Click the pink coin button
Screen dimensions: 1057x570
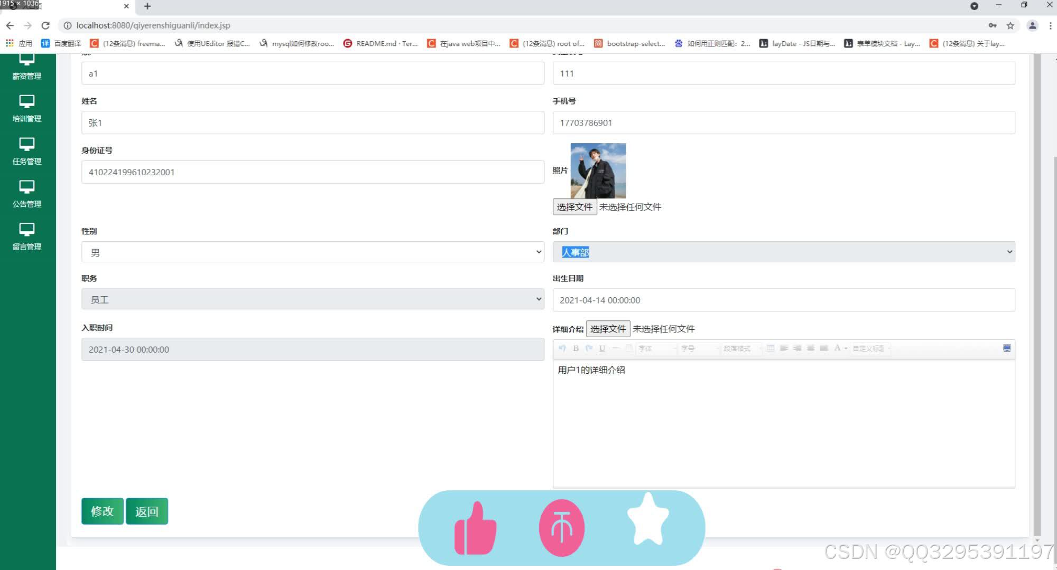[x=562, y=528]
